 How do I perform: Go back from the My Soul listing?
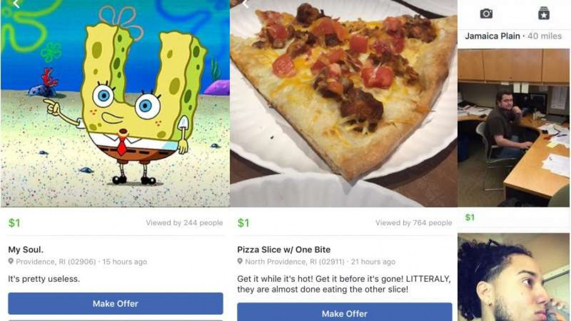tap(16, 4)
